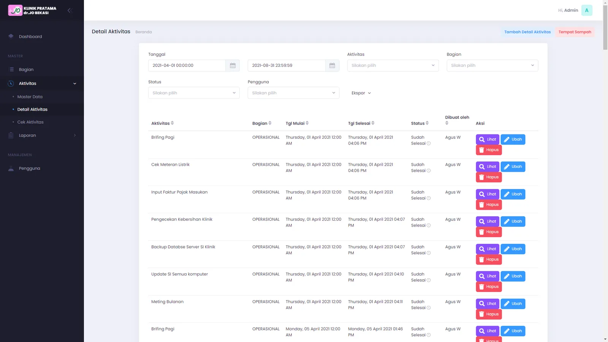Click status info icon for Backup Databse Server
This screenshot has height=342, width=608.
point(429,253)
